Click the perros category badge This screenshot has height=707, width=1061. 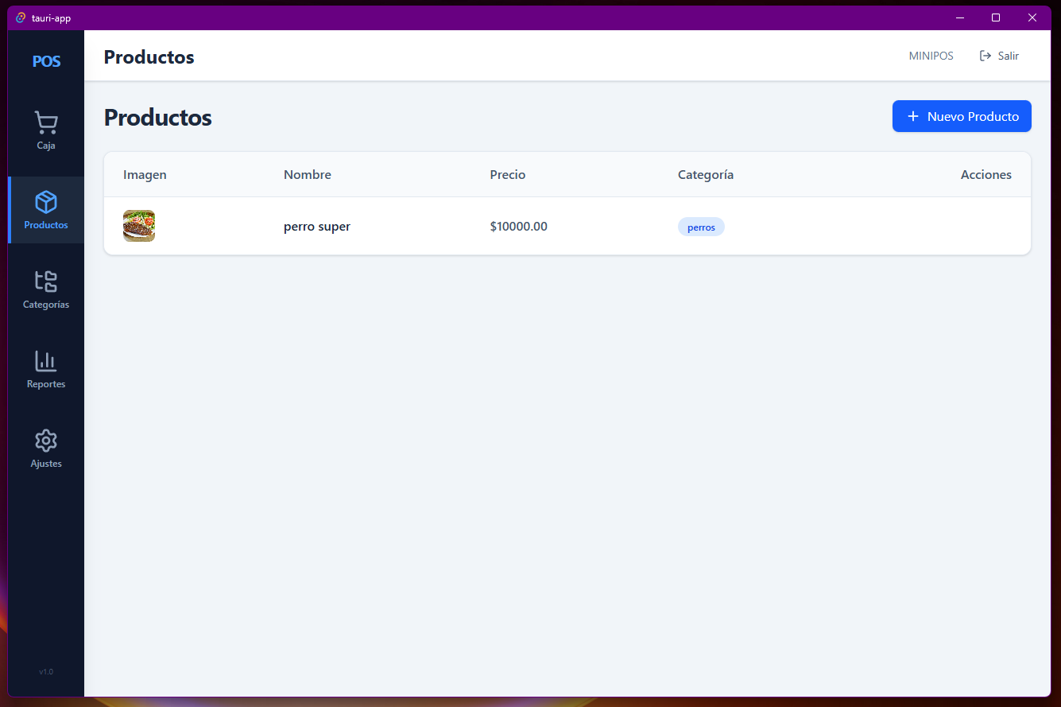[701, 227]
